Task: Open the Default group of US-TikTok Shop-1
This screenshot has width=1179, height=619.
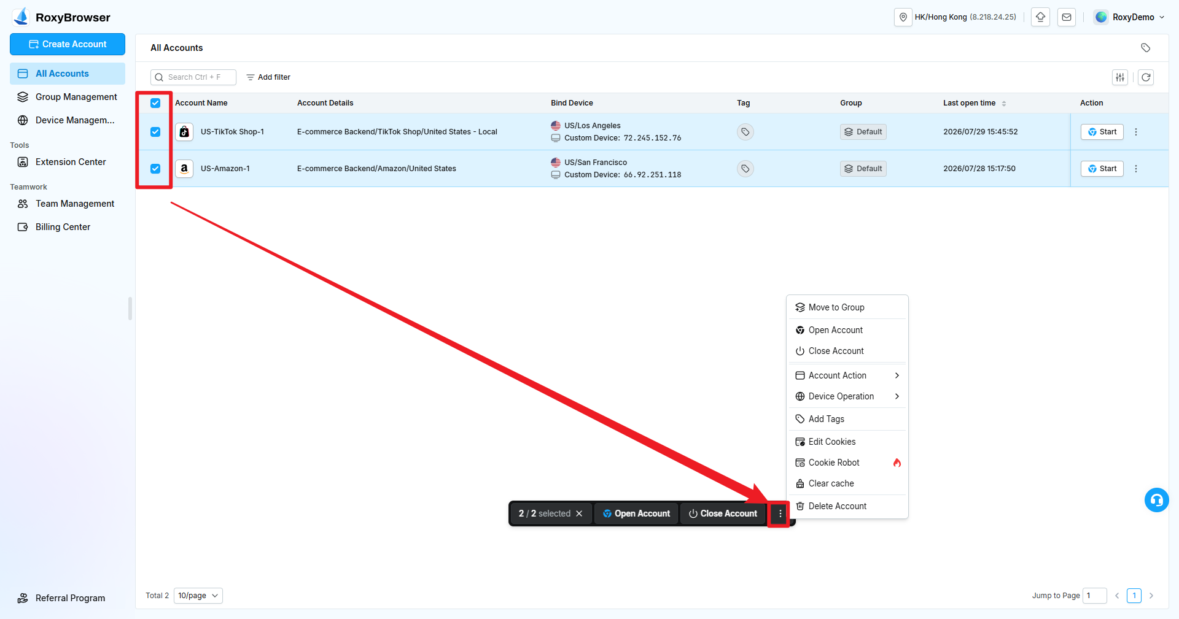Action: point(863,132)
